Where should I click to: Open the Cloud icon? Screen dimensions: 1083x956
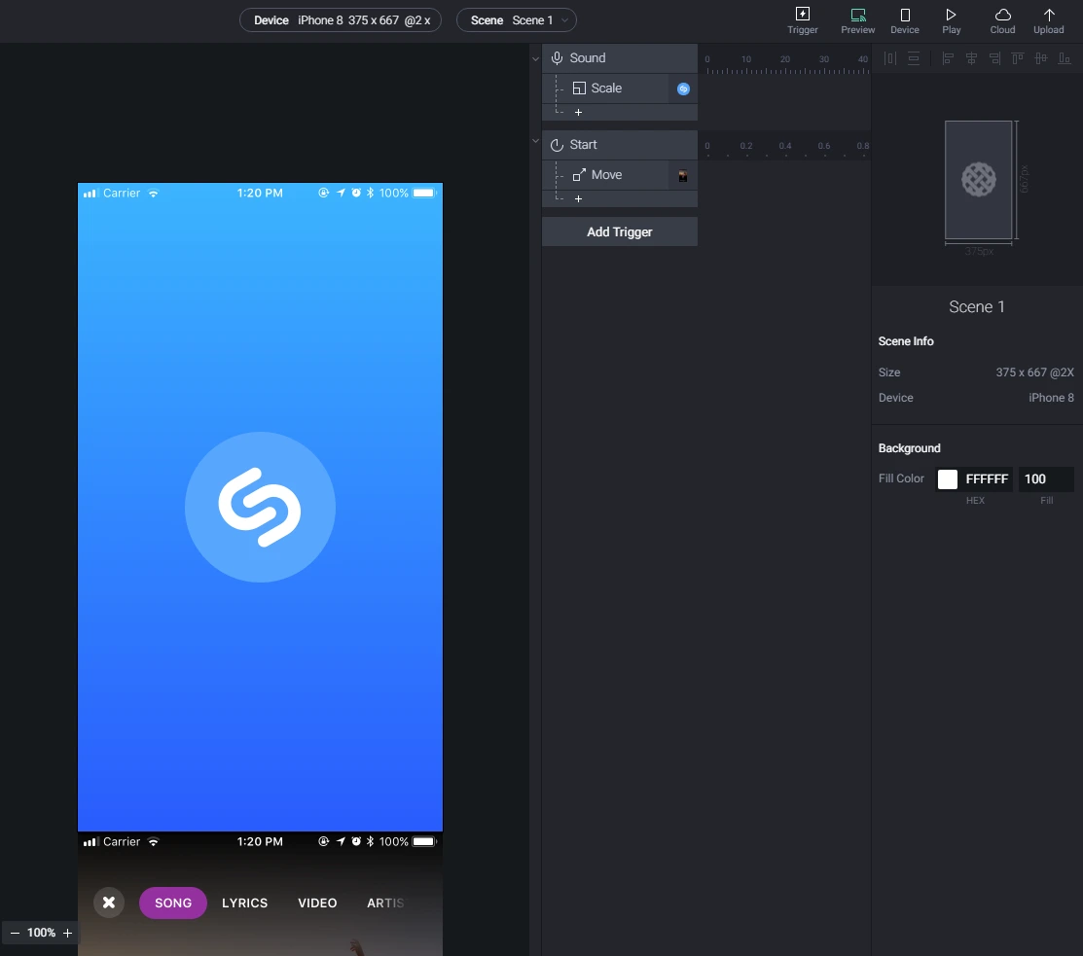pyautogui.click(x=1002, y=20)
